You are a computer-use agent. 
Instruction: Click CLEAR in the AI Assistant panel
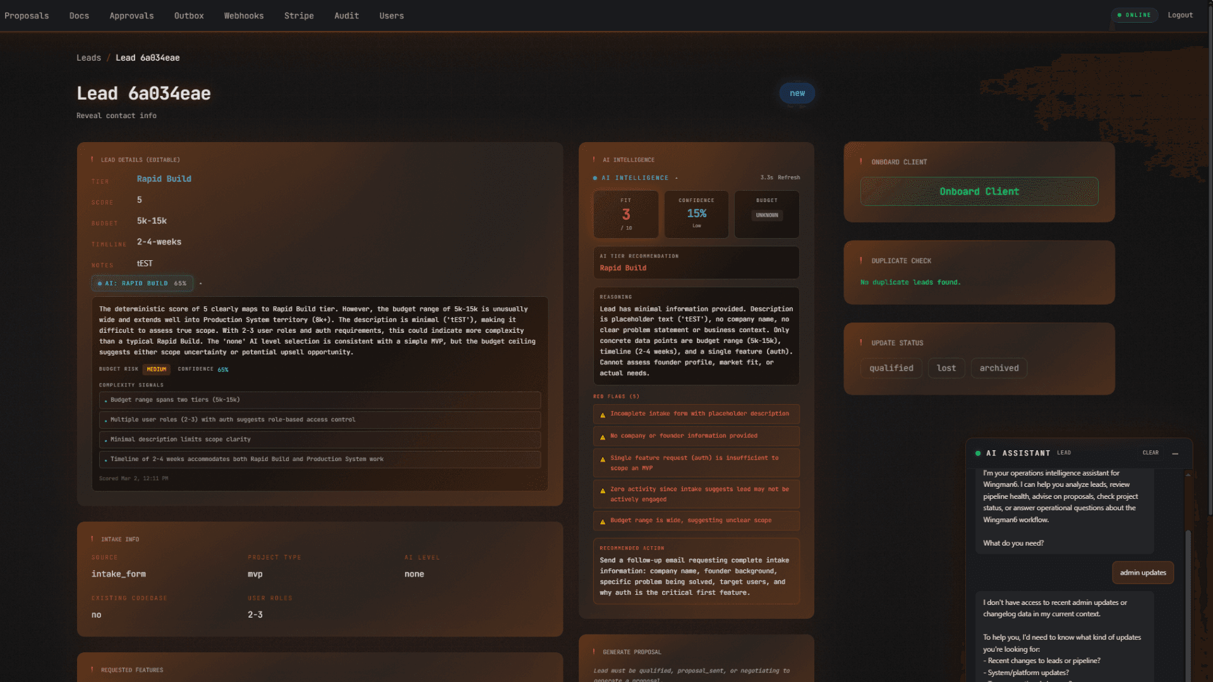(1150, 453)
